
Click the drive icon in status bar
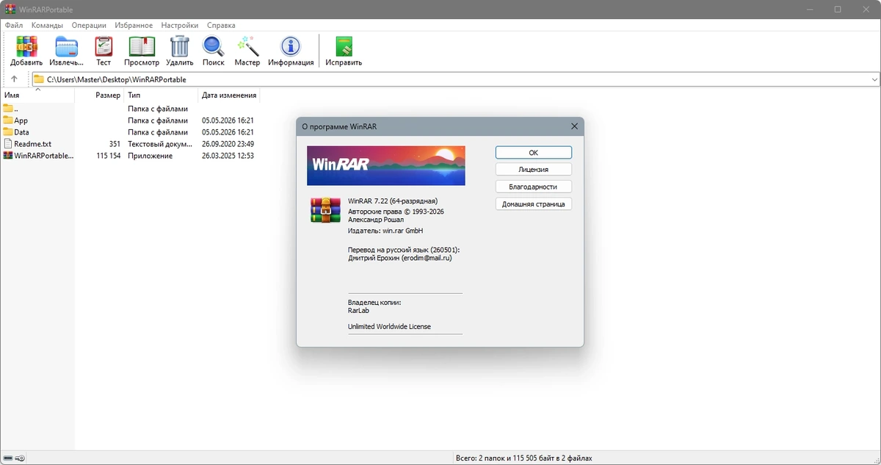8,458
